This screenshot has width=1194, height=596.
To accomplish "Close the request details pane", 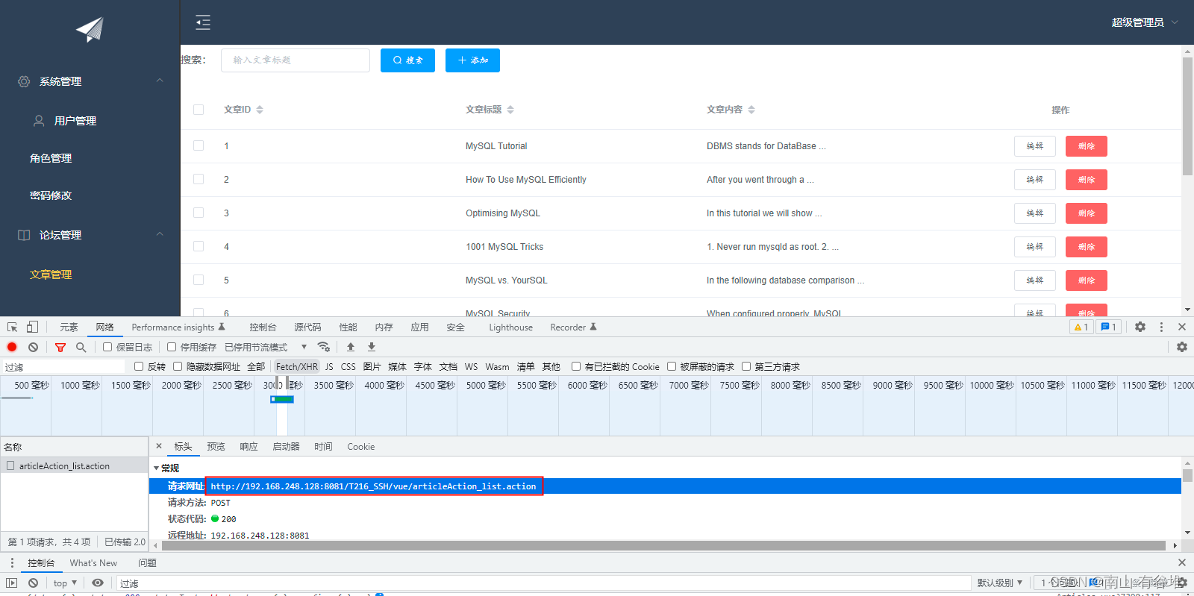I will click(x=159, y=446).
